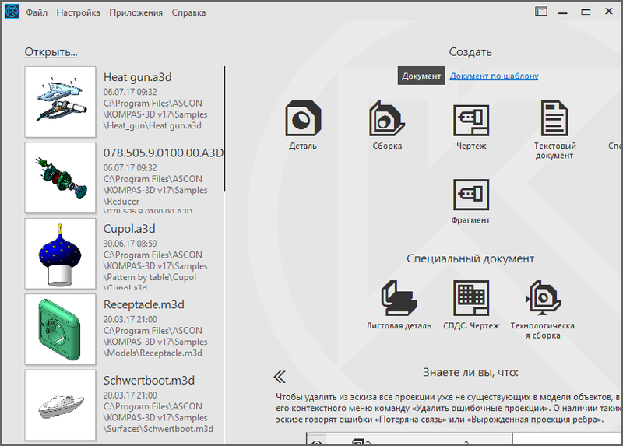Open the Настройка menu
Screen dimensions: 623x446
(79, 12)
